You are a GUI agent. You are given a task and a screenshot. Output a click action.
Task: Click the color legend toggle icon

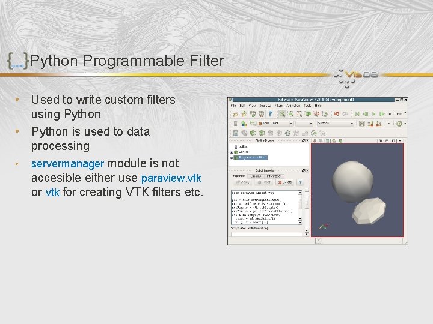tap(235, 124)
